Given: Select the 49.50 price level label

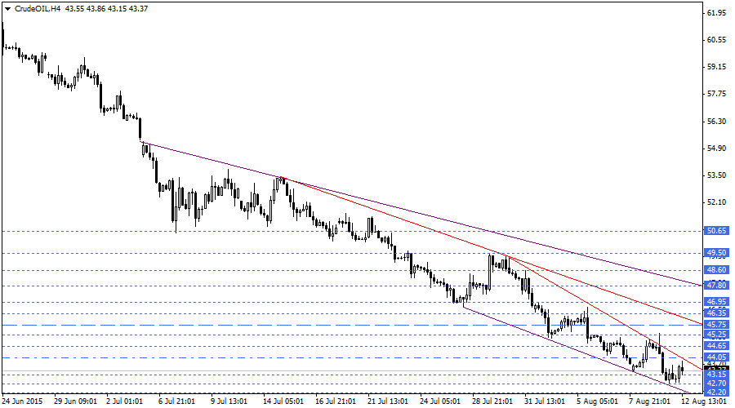Looking at the screenshot, I should click(716, 253).
